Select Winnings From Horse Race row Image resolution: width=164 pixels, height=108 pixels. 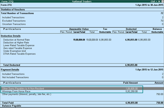click(x=82, y=91)
